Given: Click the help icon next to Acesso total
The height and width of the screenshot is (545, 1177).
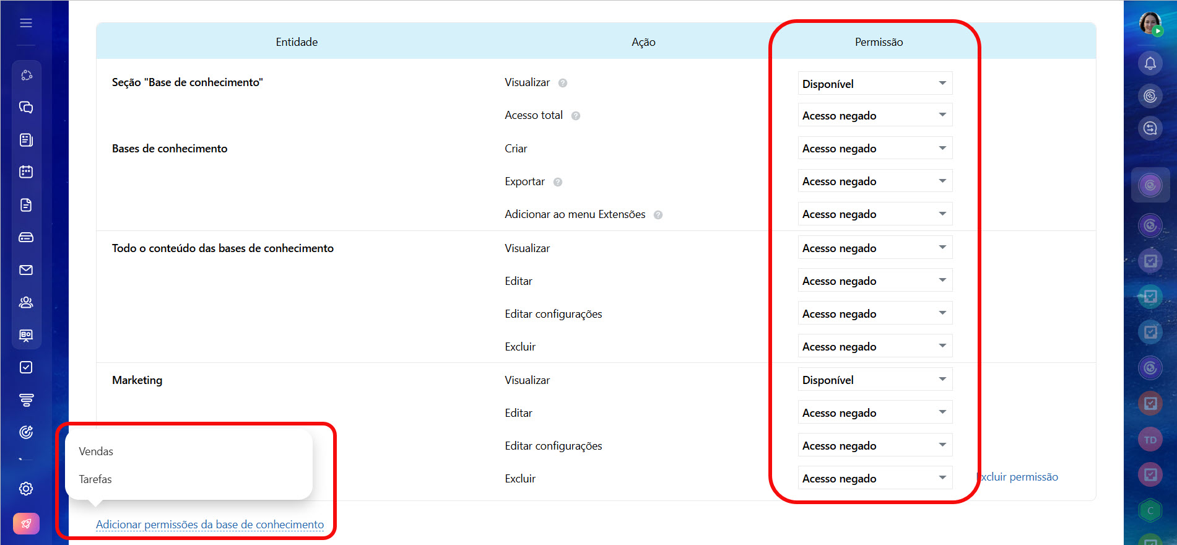Looking at the screenshot, I should (576, 116).
